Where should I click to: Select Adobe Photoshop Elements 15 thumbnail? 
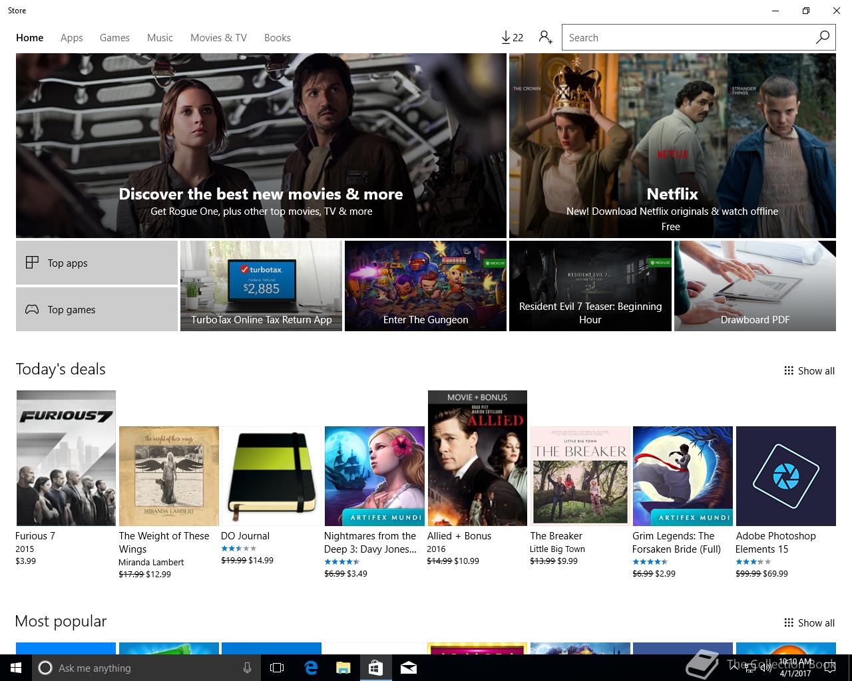click(x=786, y=476)
